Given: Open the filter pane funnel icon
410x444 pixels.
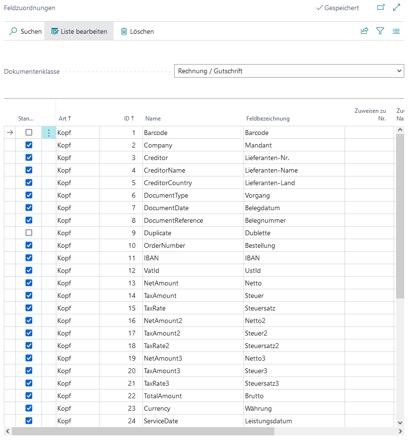Looking at the screenshot, I should pyautogui.click(x=380, y=31).
